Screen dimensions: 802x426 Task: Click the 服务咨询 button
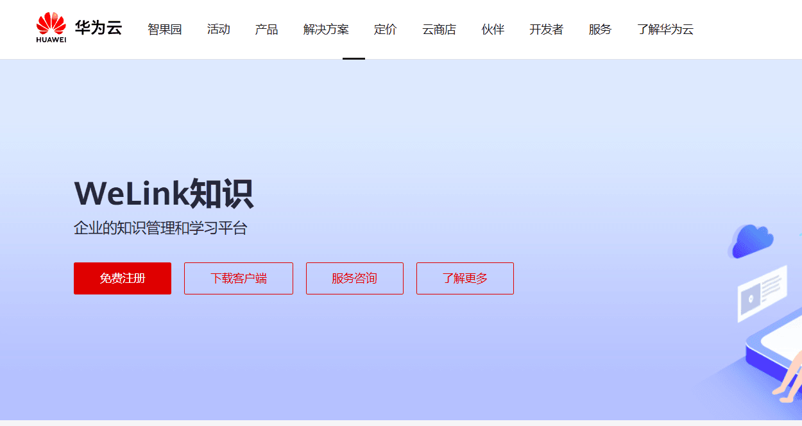pos(355,278)
